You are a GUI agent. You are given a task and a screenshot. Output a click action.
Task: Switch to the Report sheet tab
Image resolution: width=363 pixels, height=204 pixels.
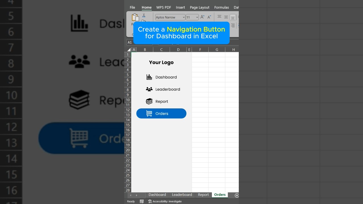tap(203, 195)
